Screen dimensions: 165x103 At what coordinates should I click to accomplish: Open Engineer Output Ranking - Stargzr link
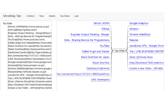coord(90,35)
